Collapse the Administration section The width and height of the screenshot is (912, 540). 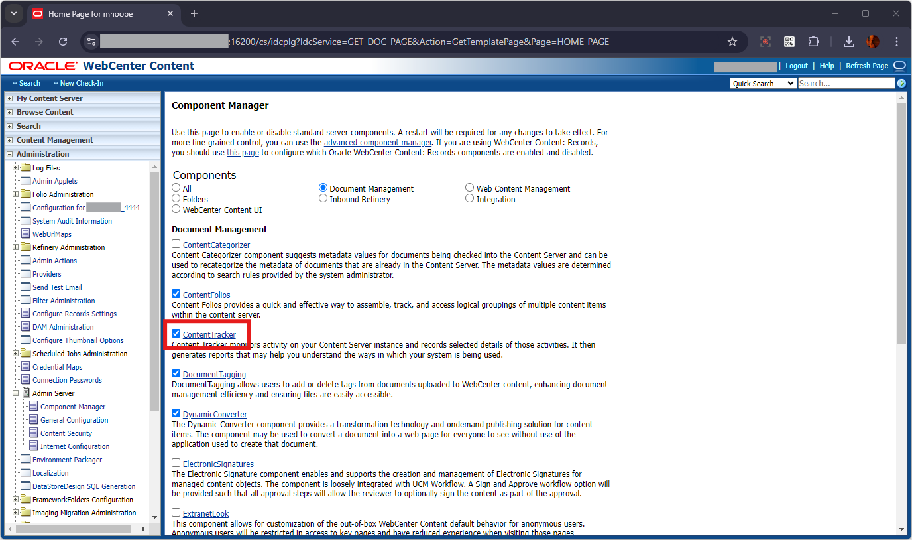(10, 154)
